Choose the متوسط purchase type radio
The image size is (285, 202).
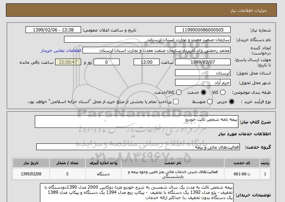[x=210, y=102]
